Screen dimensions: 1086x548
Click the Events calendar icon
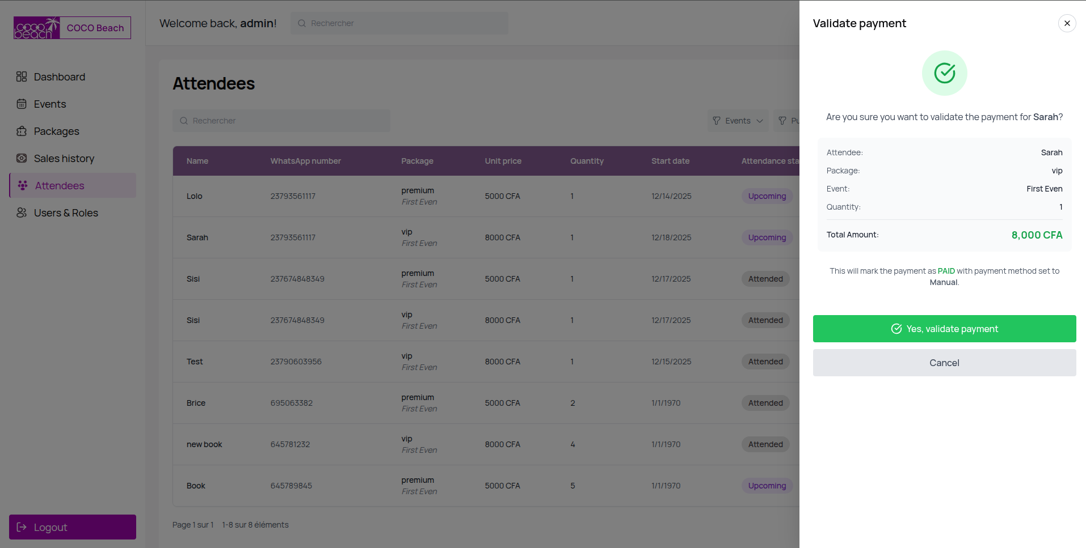pos(22,104)
